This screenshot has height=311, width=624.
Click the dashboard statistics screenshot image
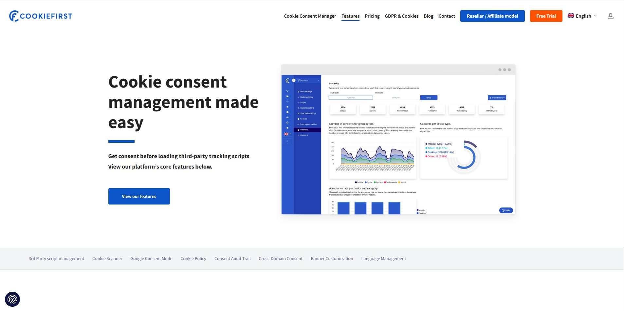[x=398, y=139]
